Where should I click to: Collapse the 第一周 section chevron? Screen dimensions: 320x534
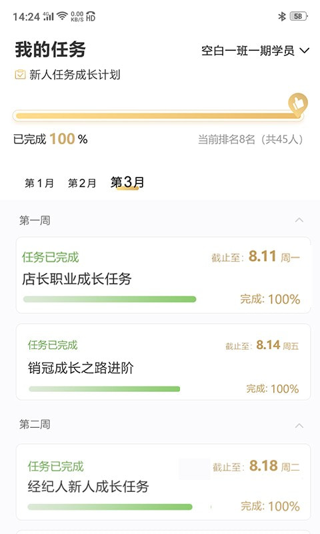pyautogui.click(x=299, y=220)
